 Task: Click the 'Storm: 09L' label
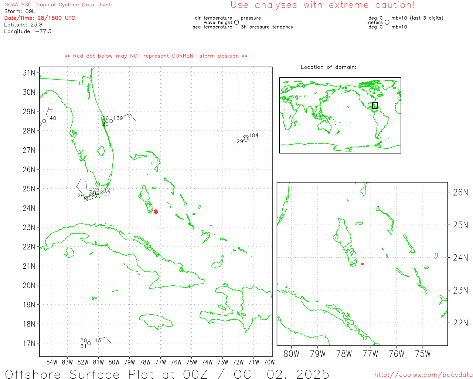pos(20,11)
